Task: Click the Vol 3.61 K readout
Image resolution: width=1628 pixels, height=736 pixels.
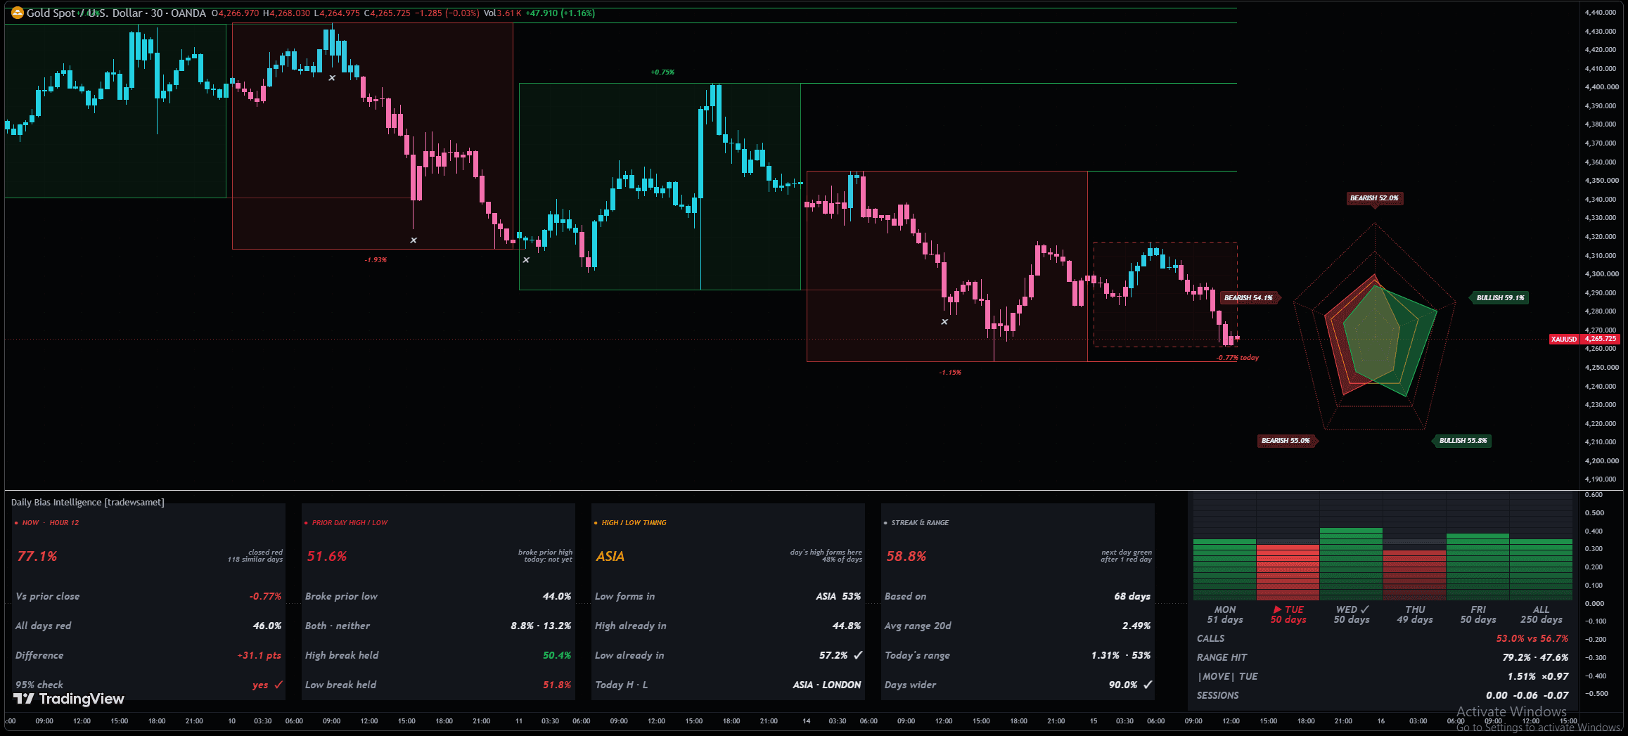Action: coord(503,13)
